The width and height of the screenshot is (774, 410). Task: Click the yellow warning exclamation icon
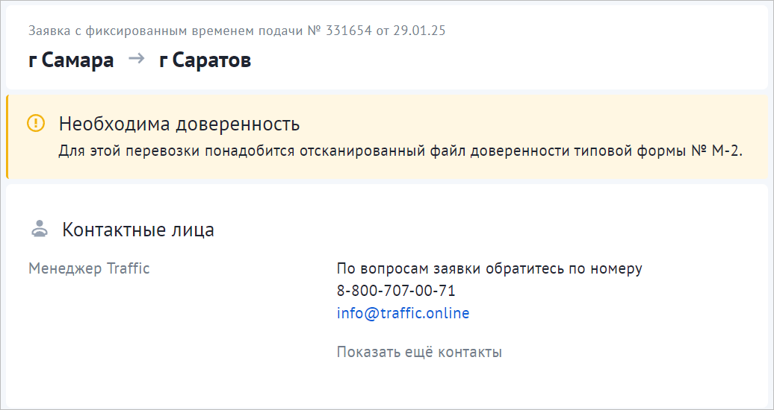click(x=36, y=123)
